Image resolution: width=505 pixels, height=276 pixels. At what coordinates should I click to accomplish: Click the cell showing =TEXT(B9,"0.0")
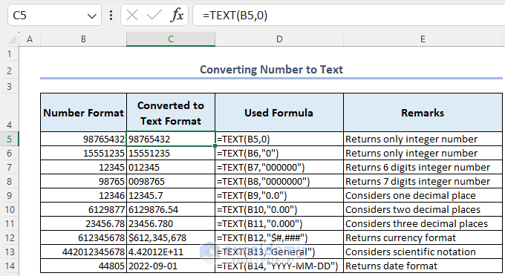click(x=279, y=195)
